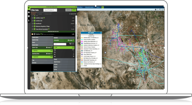Click the Map Legend menu icon
This screenshot has width=192, height=105.
tap(101, 33)
